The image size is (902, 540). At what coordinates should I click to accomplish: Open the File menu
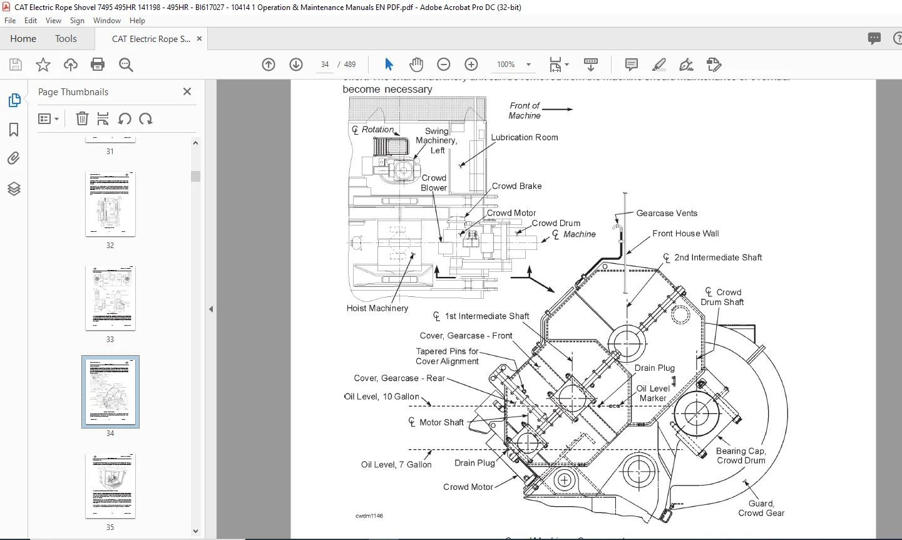10,21
